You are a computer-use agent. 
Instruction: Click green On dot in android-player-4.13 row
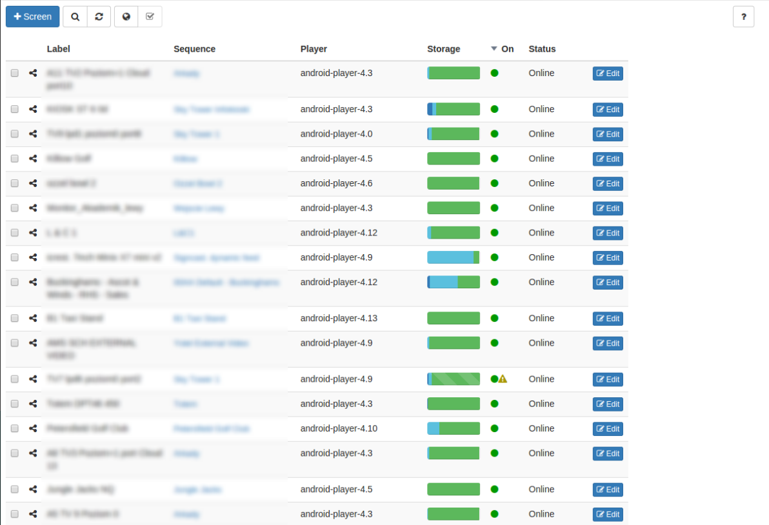click(494, 319)
